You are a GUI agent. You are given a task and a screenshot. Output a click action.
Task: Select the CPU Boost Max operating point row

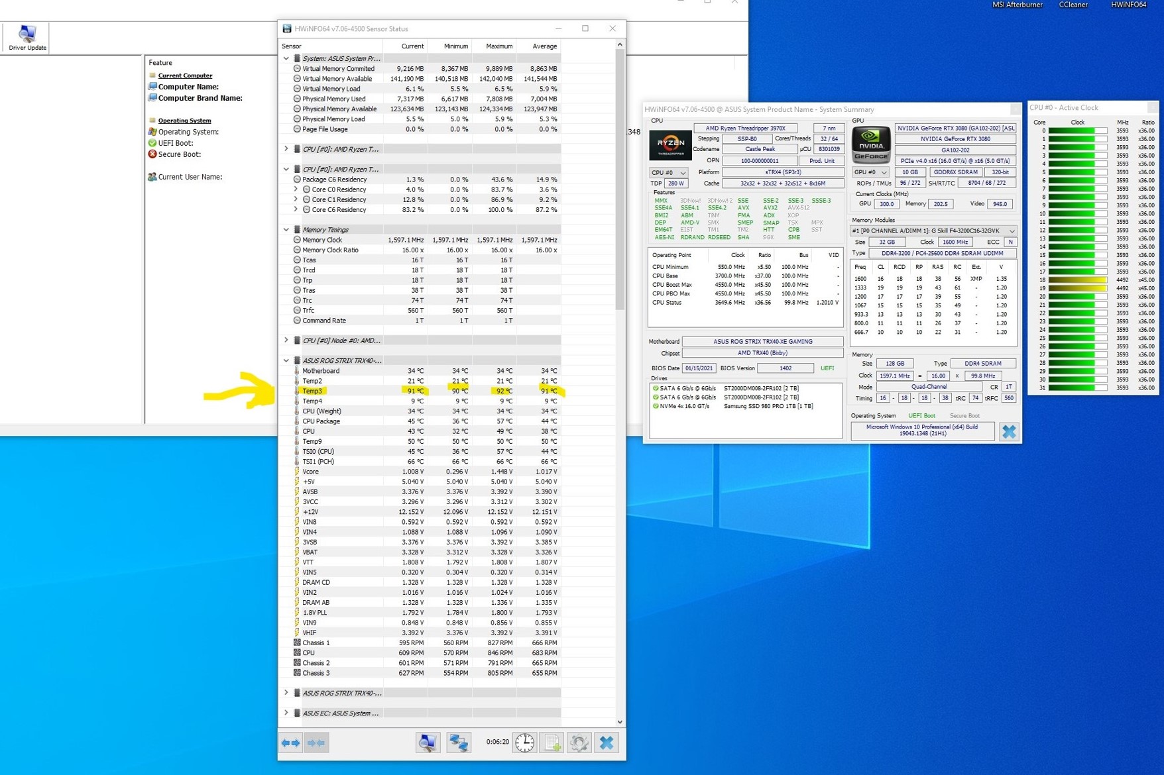pos(745,285)
